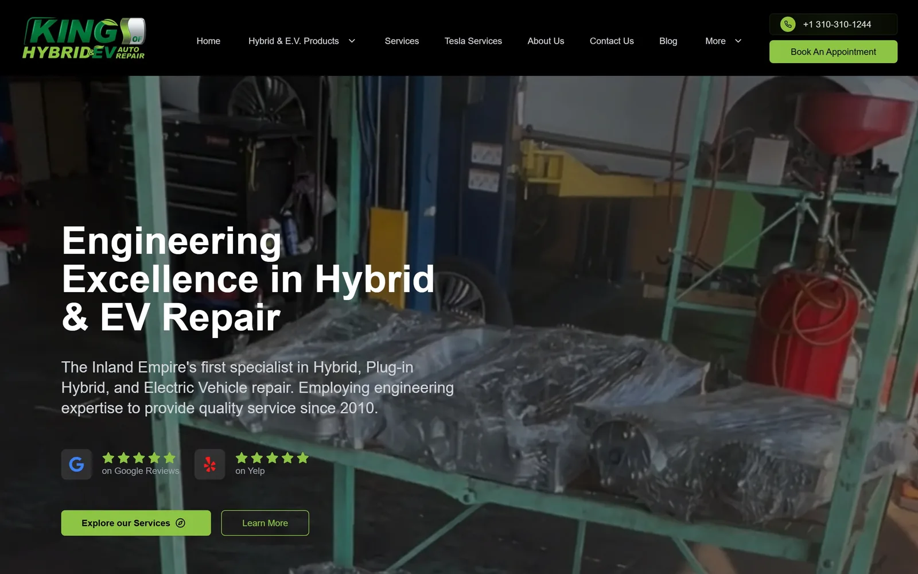Call +1 310-310-1244 phone number
This screenshot has height=574, width=918.
(837, 24)
